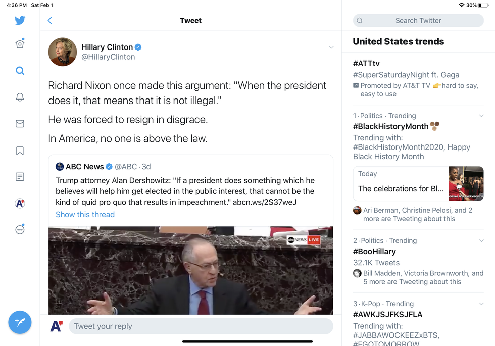Image resolution: width=495 pixels, height=346 pixels.
Task: Play the ABC News live video thumbnail
Action: 190,270
